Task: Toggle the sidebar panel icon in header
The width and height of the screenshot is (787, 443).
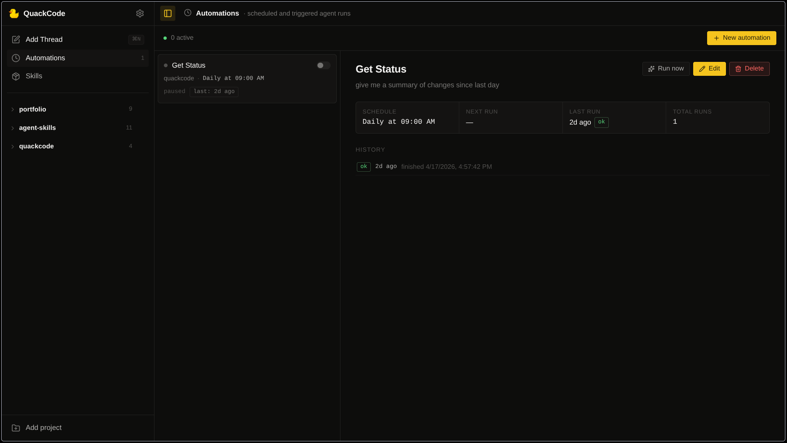Action: tap(168, 13)
